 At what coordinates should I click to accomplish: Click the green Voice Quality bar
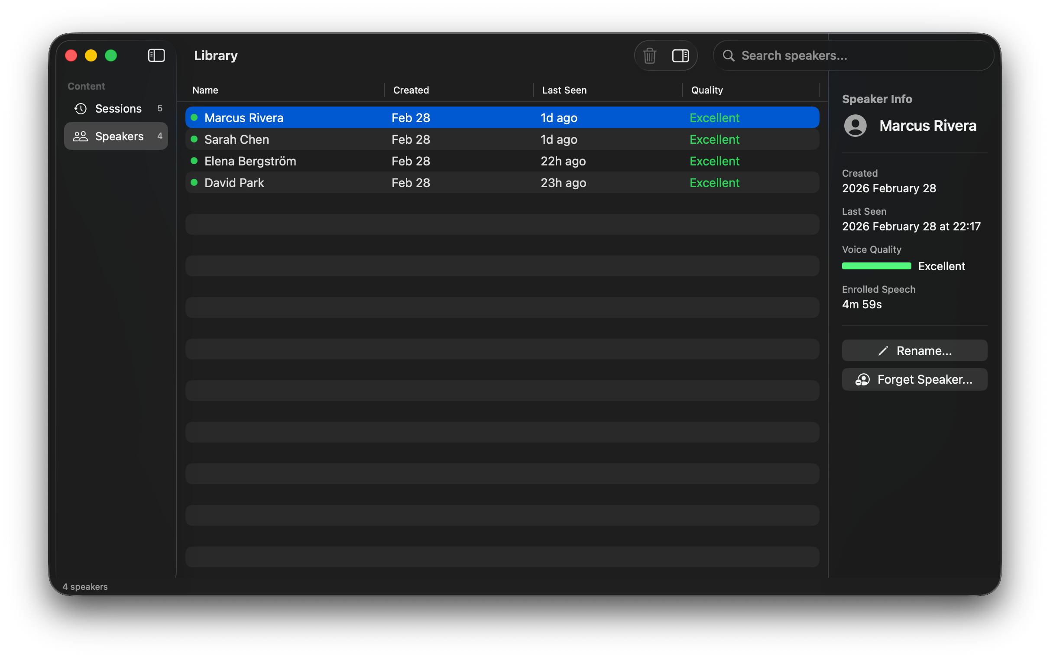[x=876, y=266]
